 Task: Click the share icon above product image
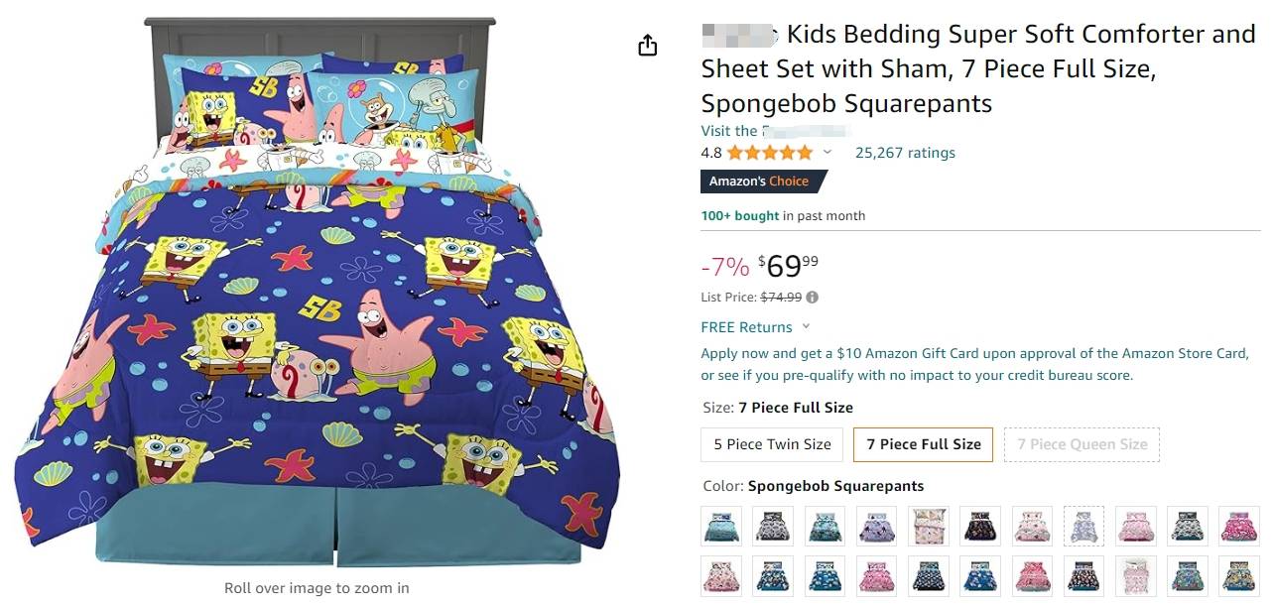pos(648,46)
